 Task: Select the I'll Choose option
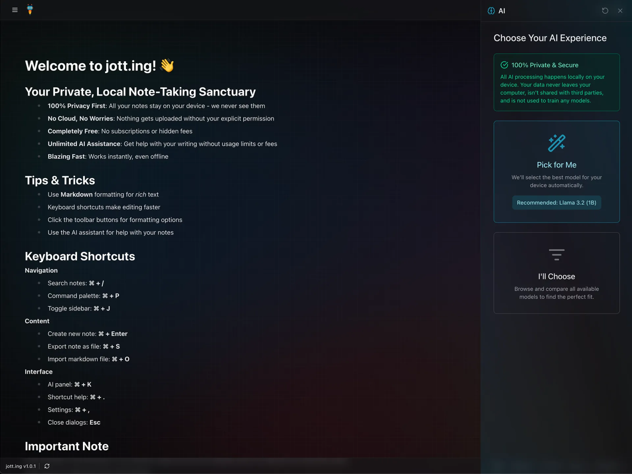tap(556, 276)
